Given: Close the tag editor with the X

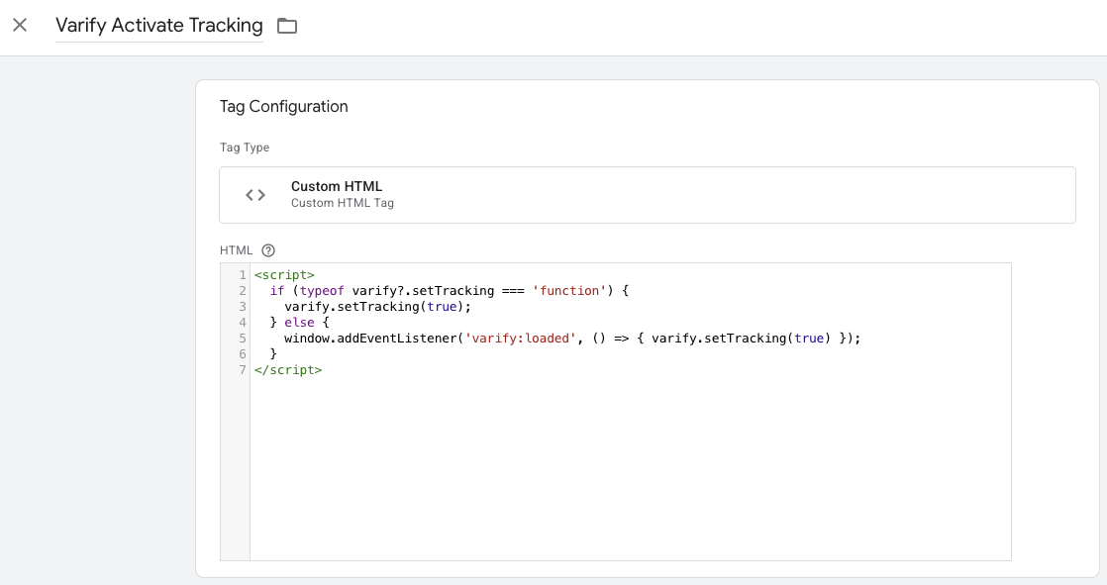Looking at the screenshot, I should point(20,26).
